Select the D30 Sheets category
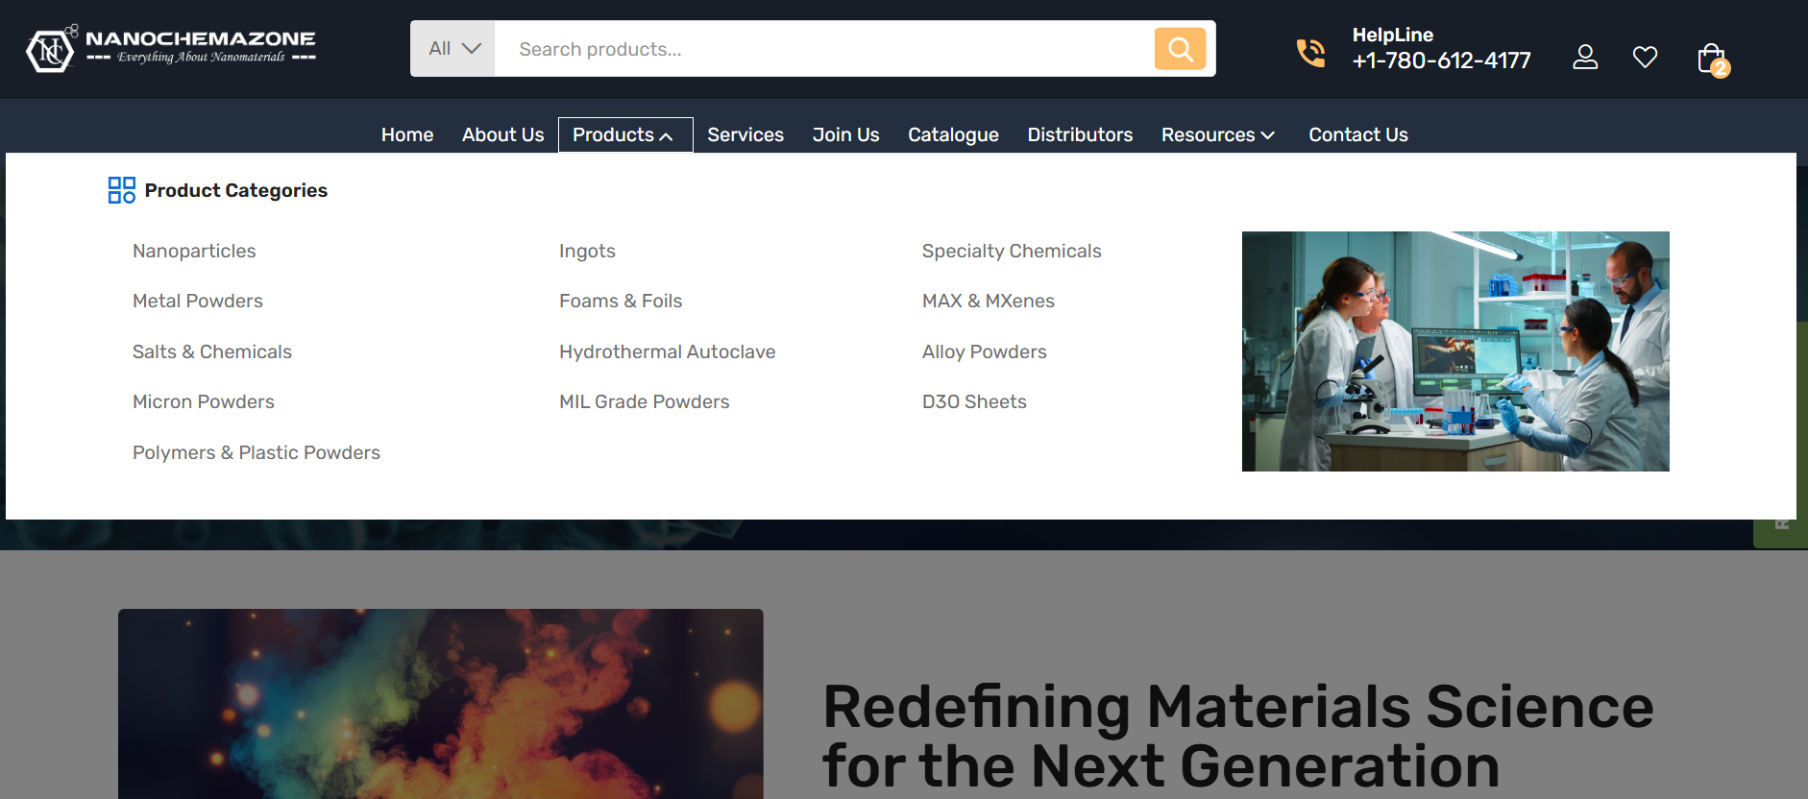 [x=974, y=401]
